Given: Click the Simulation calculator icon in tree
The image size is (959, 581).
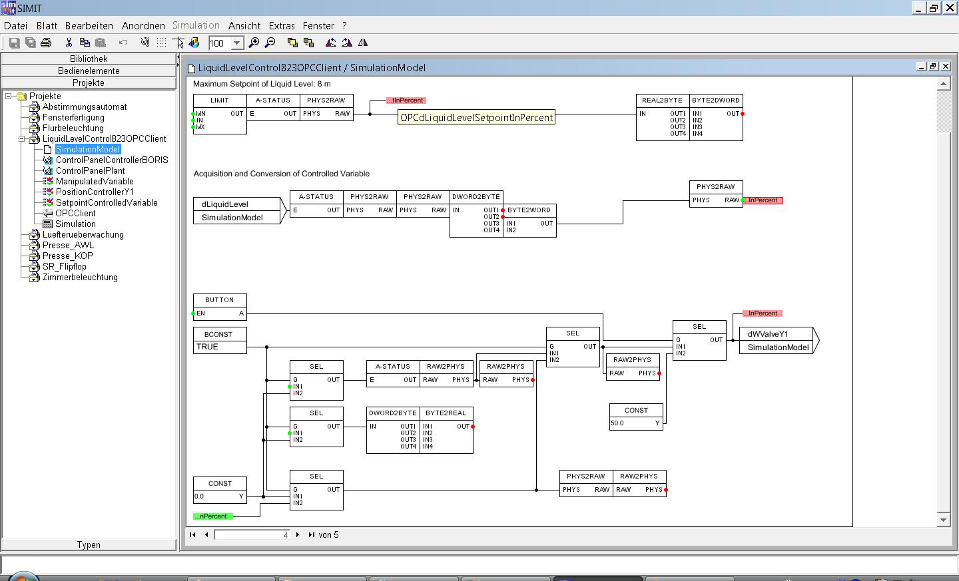Looking at the screenshot, I should pos(47,224).
